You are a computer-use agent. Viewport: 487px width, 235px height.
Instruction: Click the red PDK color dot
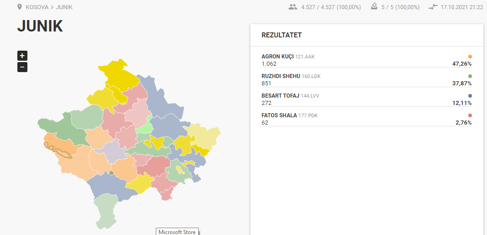tap(470, 115)
